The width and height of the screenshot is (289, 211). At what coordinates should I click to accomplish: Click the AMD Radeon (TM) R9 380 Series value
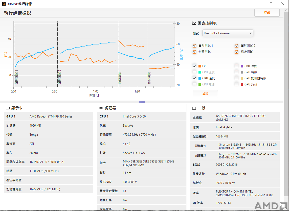[x=51, y=116]
